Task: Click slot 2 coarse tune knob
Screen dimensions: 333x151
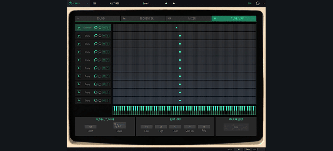Action: coord(96,36)
